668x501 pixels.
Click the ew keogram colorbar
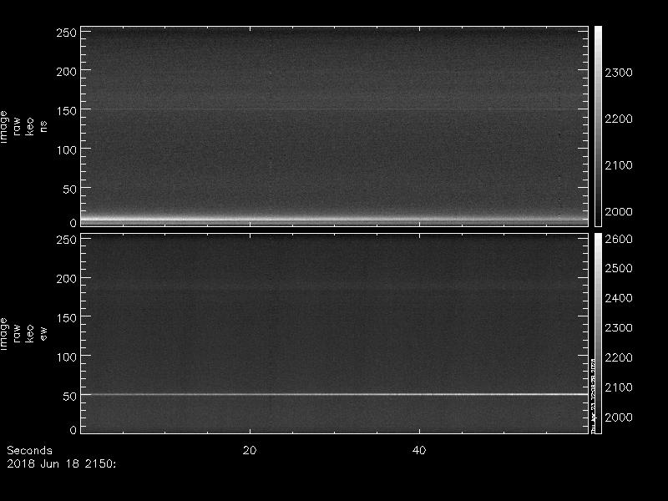598,333
